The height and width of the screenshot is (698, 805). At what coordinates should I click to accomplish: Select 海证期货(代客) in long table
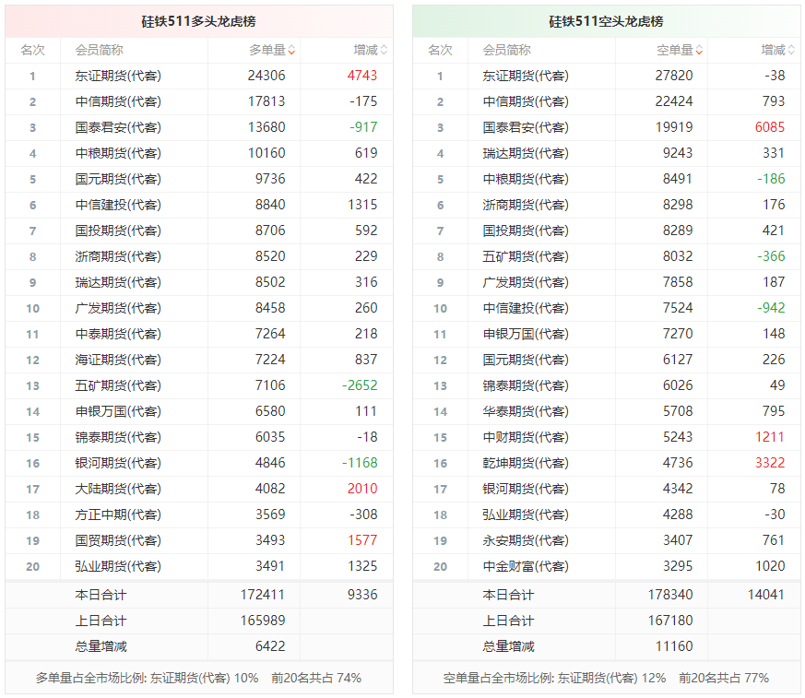point(118,360)
